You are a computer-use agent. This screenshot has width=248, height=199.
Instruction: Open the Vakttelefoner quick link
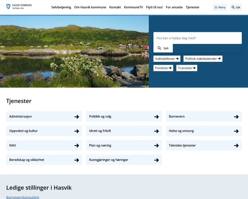point(167,59)
